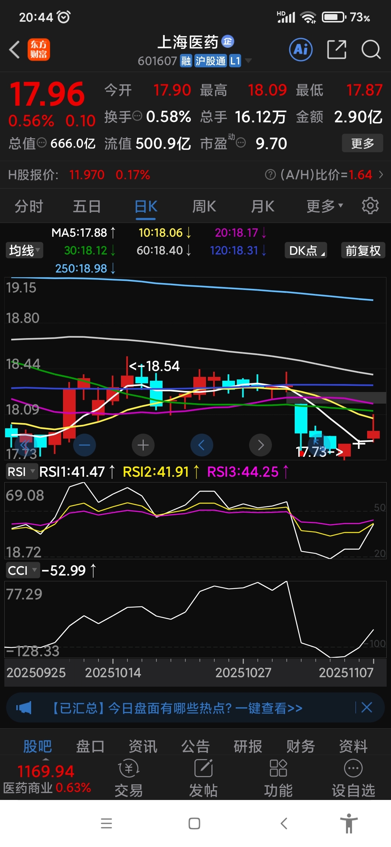Go back with the top-left arrow

pos(14,50)
